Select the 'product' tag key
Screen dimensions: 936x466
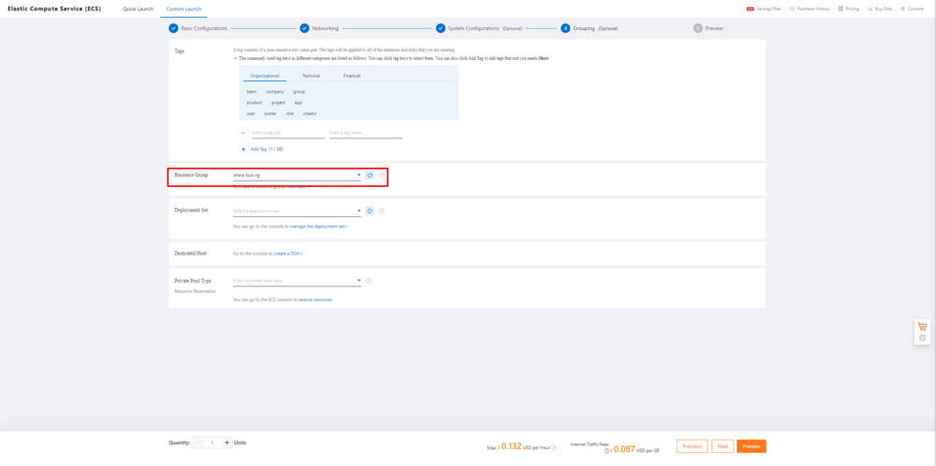(255, 103)
